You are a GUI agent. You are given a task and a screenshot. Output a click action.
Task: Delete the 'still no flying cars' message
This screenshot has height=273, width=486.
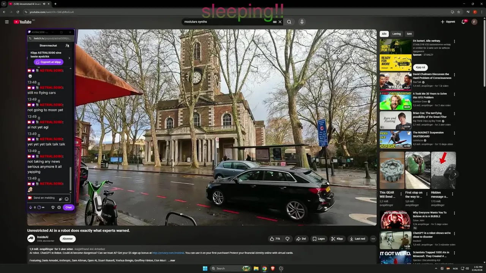tap(38, 83)
